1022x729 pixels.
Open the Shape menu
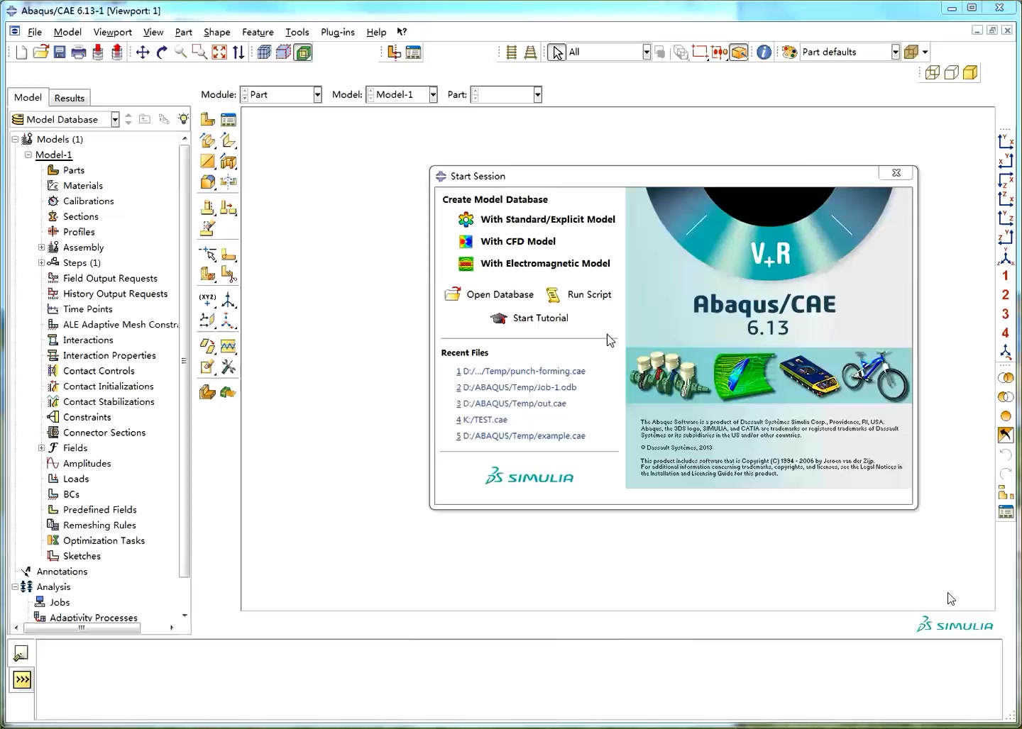pyautogui.click(x=217, y=32)
